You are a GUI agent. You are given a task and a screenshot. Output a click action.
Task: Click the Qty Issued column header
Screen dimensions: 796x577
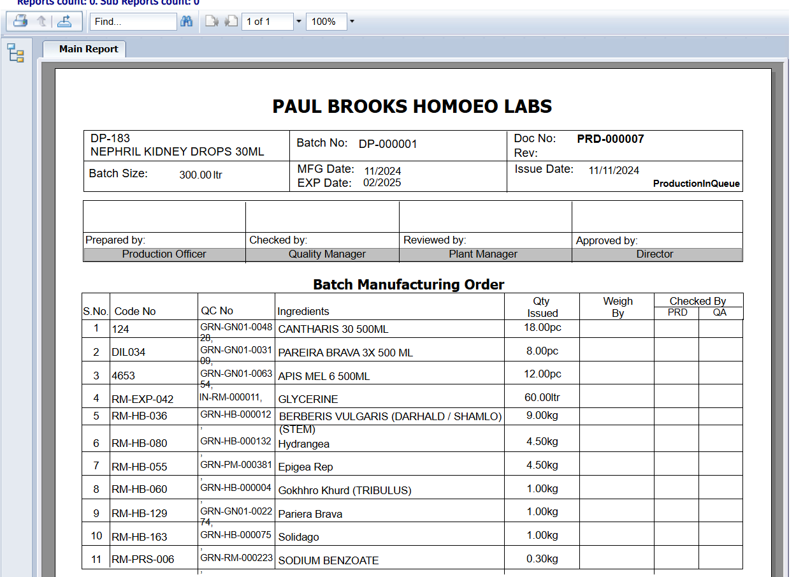tap(542, 307)
